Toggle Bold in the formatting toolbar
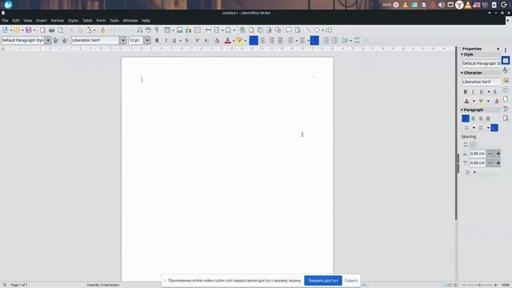Screen dimensions: 512x288 pyautogui.click(x=157, y=41)
